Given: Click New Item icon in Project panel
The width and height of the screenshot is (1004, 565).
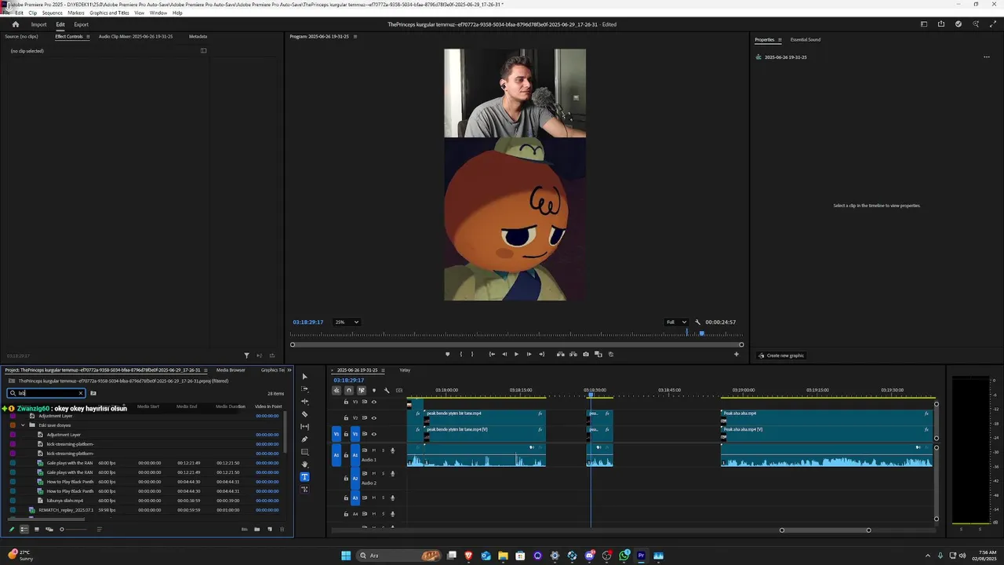Looking at the screenshot, I should (270, 530).
